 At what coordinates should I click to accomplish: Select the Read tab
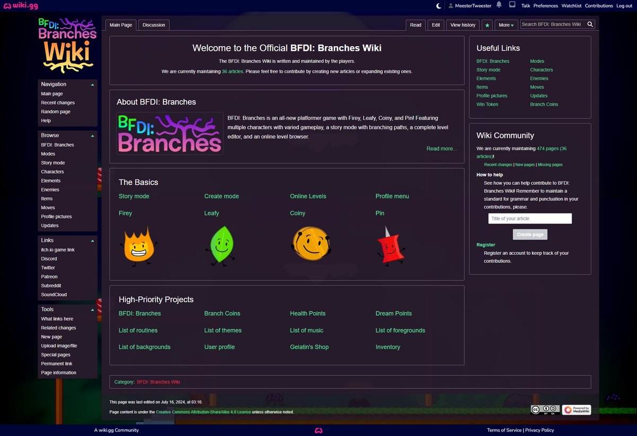click(x=416, y=25)
